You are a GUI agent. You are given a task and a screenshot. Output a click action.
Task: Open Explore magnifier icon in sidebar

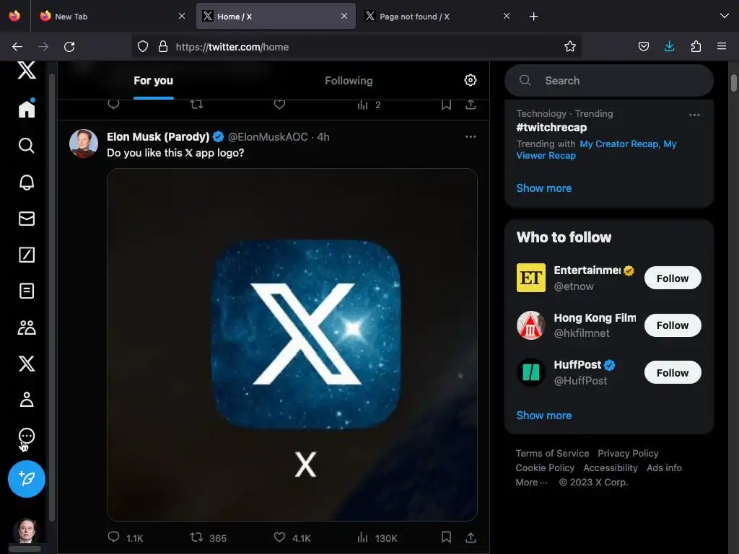pyautogui.click(x=27, y=146)
